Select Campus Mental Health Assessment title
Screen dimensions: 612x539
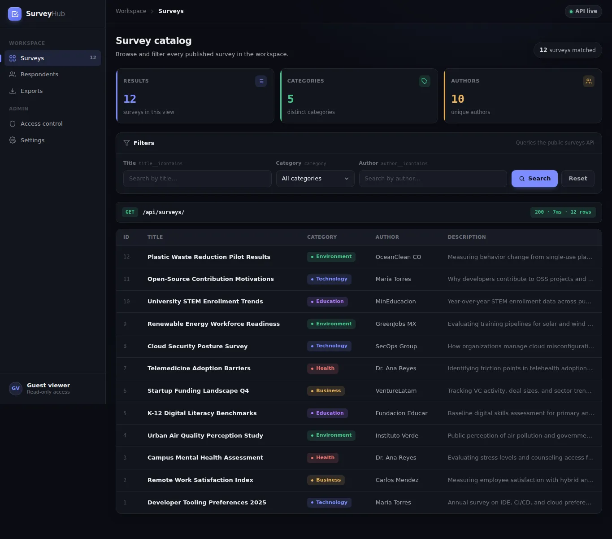(x=205, y=458)
